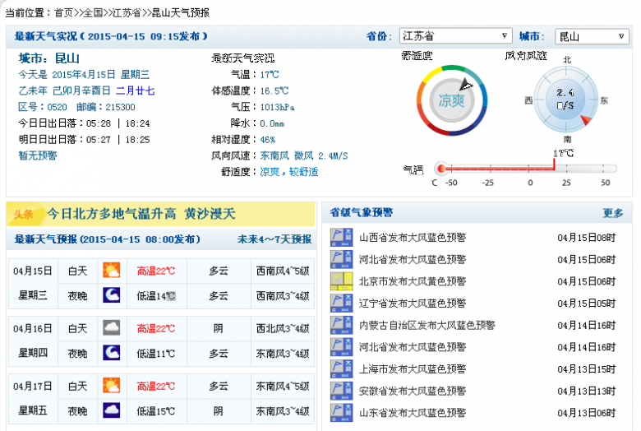Select the 气温 value 17℃
641x431 pixels.
point(270,75)
